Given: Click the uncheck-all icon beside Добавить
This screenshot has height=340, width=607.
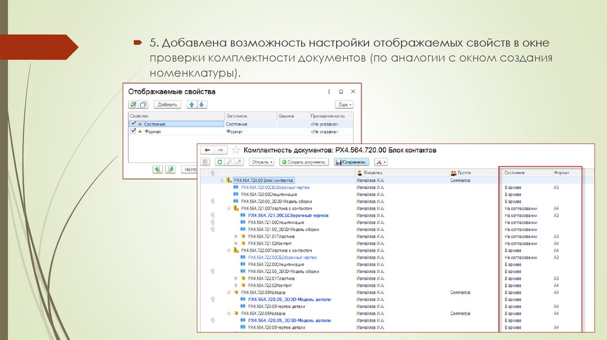Looking at the screenshot, I should [x=143, y=104].
